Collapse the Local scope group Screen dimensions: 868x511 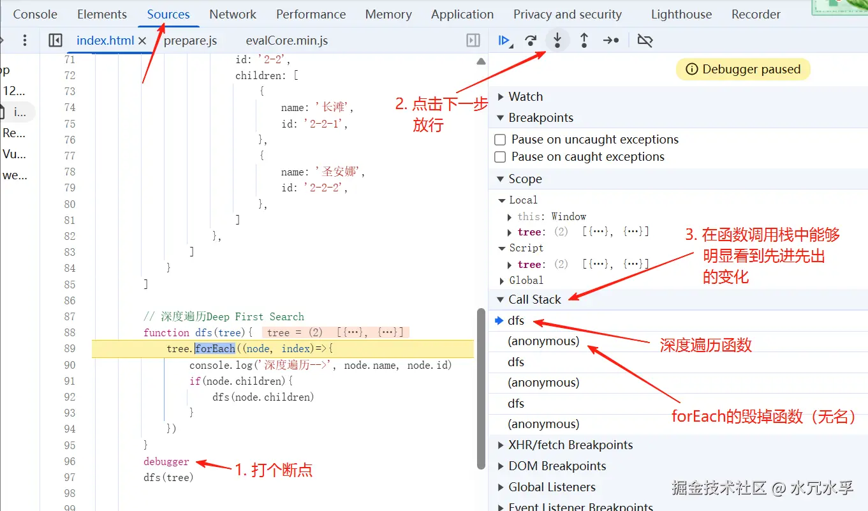pyautogui.click(x=502, y=200)
